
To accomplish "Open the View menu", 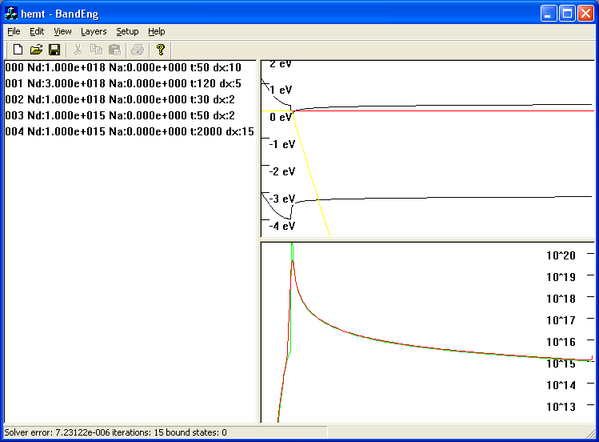I will coord(62,31).
